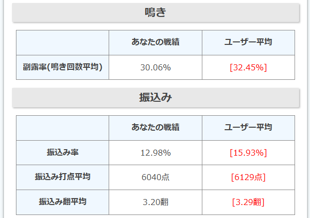Click the 振込み section header
310x218 pixels.
tap(155, 98)
